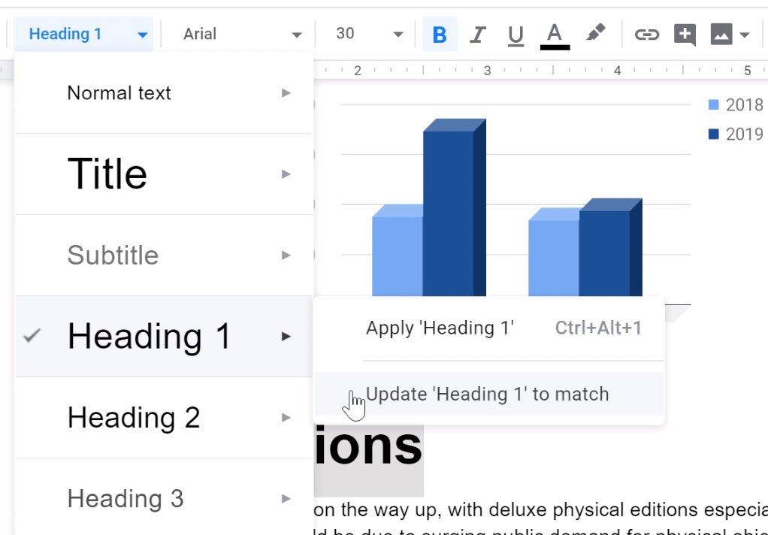Toggle bold formatting
Screen dimensions: 768x535
click(440, 33)
